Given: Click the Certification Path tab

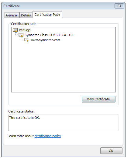Looking at the screenshot, I should pyautogui.click(x=47, y=15).
